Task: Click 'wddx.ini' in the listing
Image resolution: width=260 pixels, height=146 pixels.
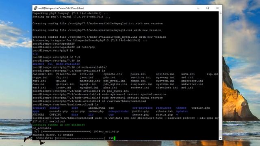Action: (x=188, y=74)
